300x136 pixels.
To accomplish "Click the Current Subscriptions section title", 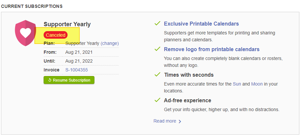I will [x=32, y=6].
